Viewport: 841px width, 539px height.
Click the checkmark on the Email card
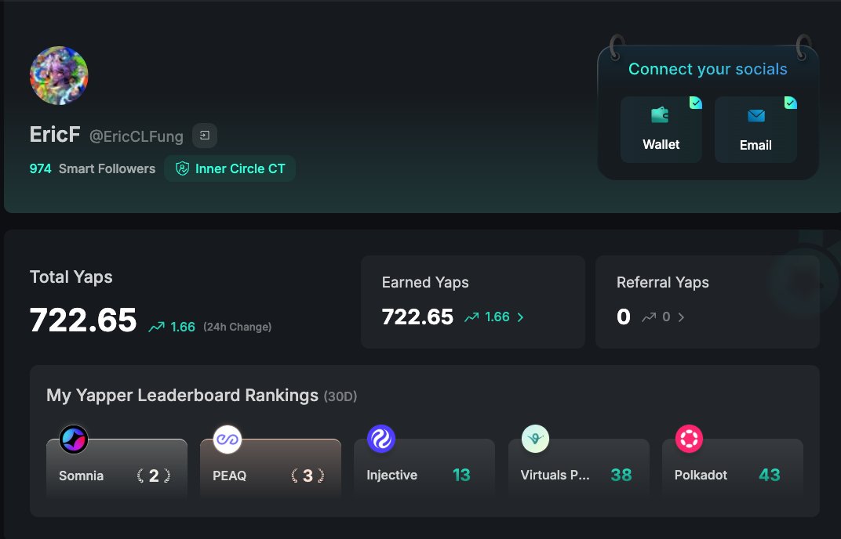click(791, 103)
